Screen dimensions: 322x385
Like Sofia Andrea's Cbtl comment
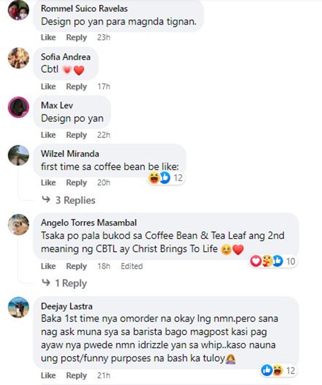[x=48, y=86]
